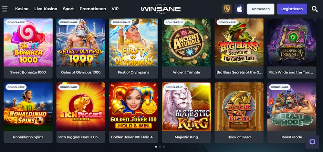The image size is (323, 152).
Task: Click the crest shield icon in header
Action: click(x=227, y=9)
